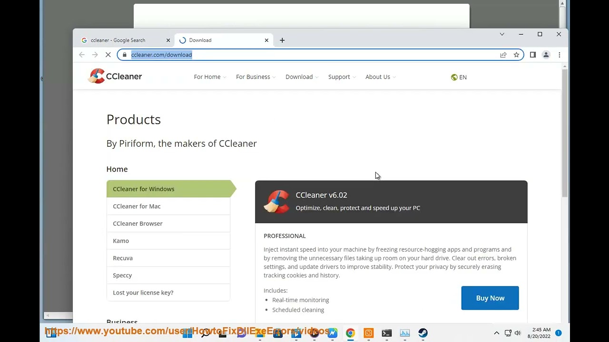Click the address bar showing ccleaner.com/download

pyautogui.click(x=320, y=55)
